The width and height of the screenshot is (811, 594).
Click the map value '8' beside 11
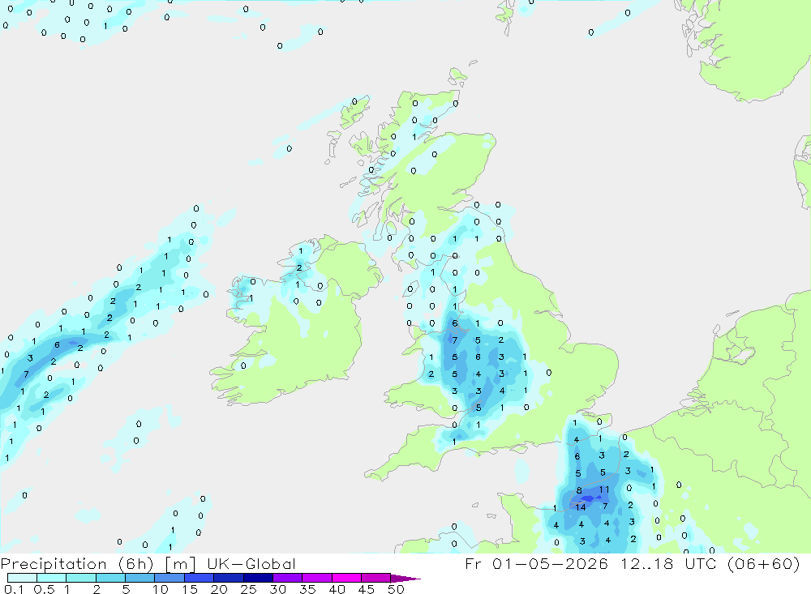[x=579, y=490]
